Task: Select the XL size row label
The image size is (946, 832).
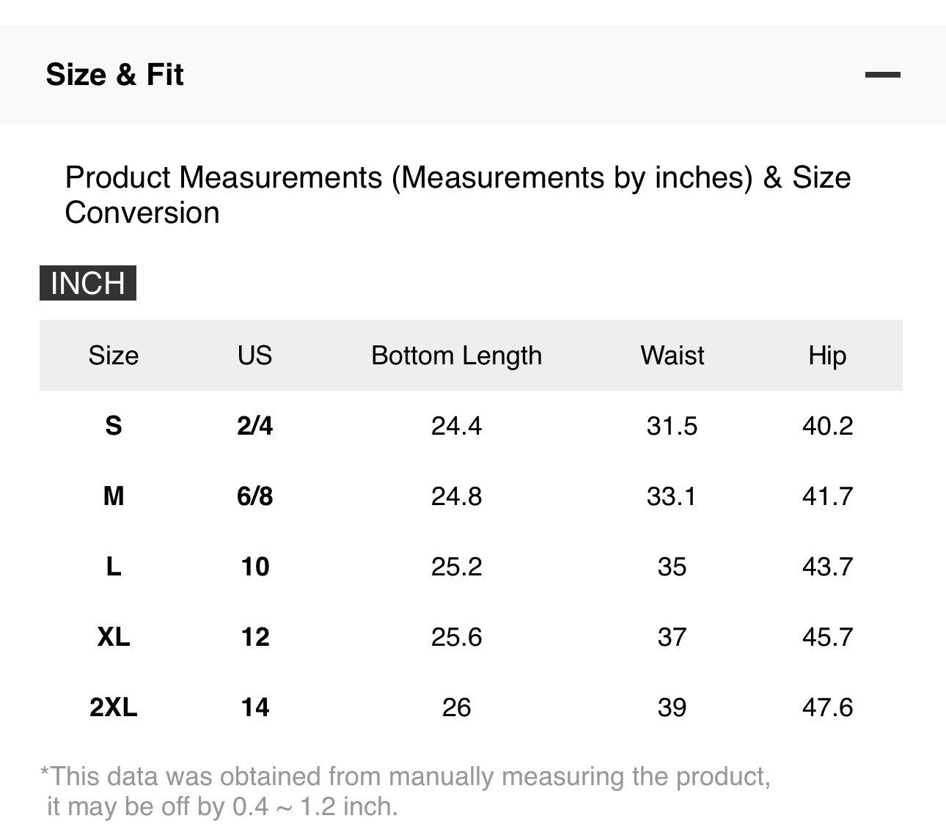Action: tap(114, 637)
